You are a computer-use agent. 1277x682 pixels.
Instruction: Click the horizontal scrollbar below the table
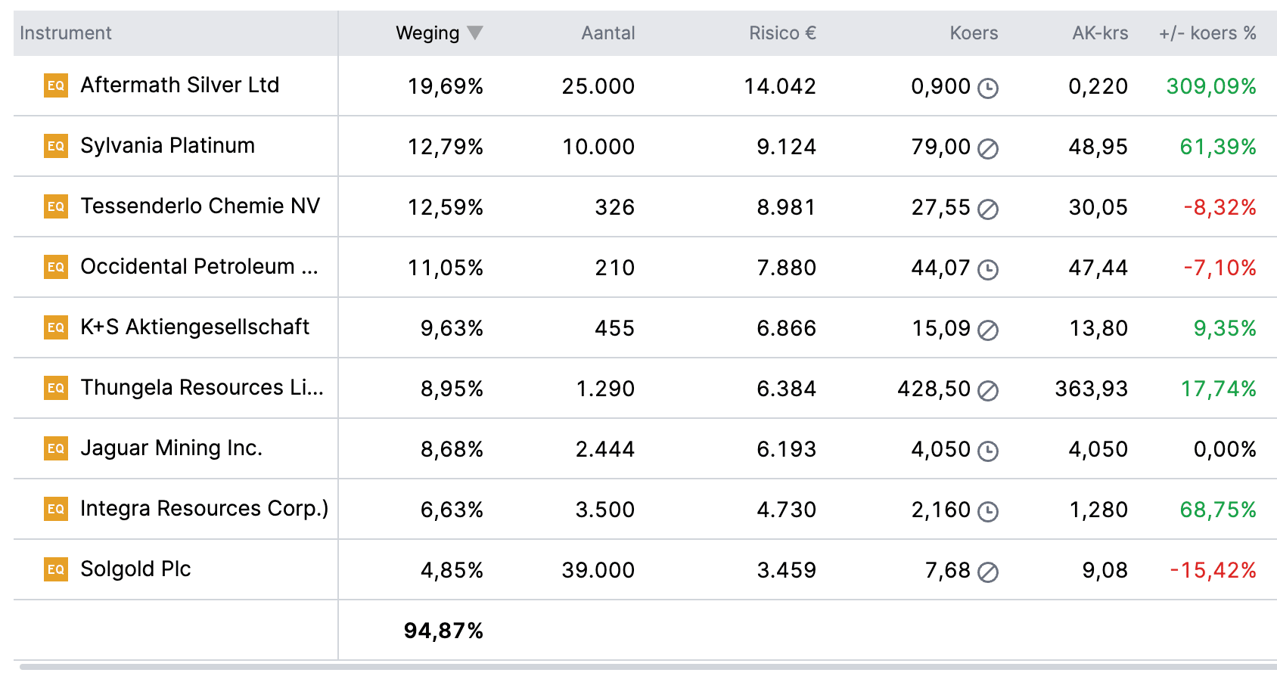coord(648,667)
